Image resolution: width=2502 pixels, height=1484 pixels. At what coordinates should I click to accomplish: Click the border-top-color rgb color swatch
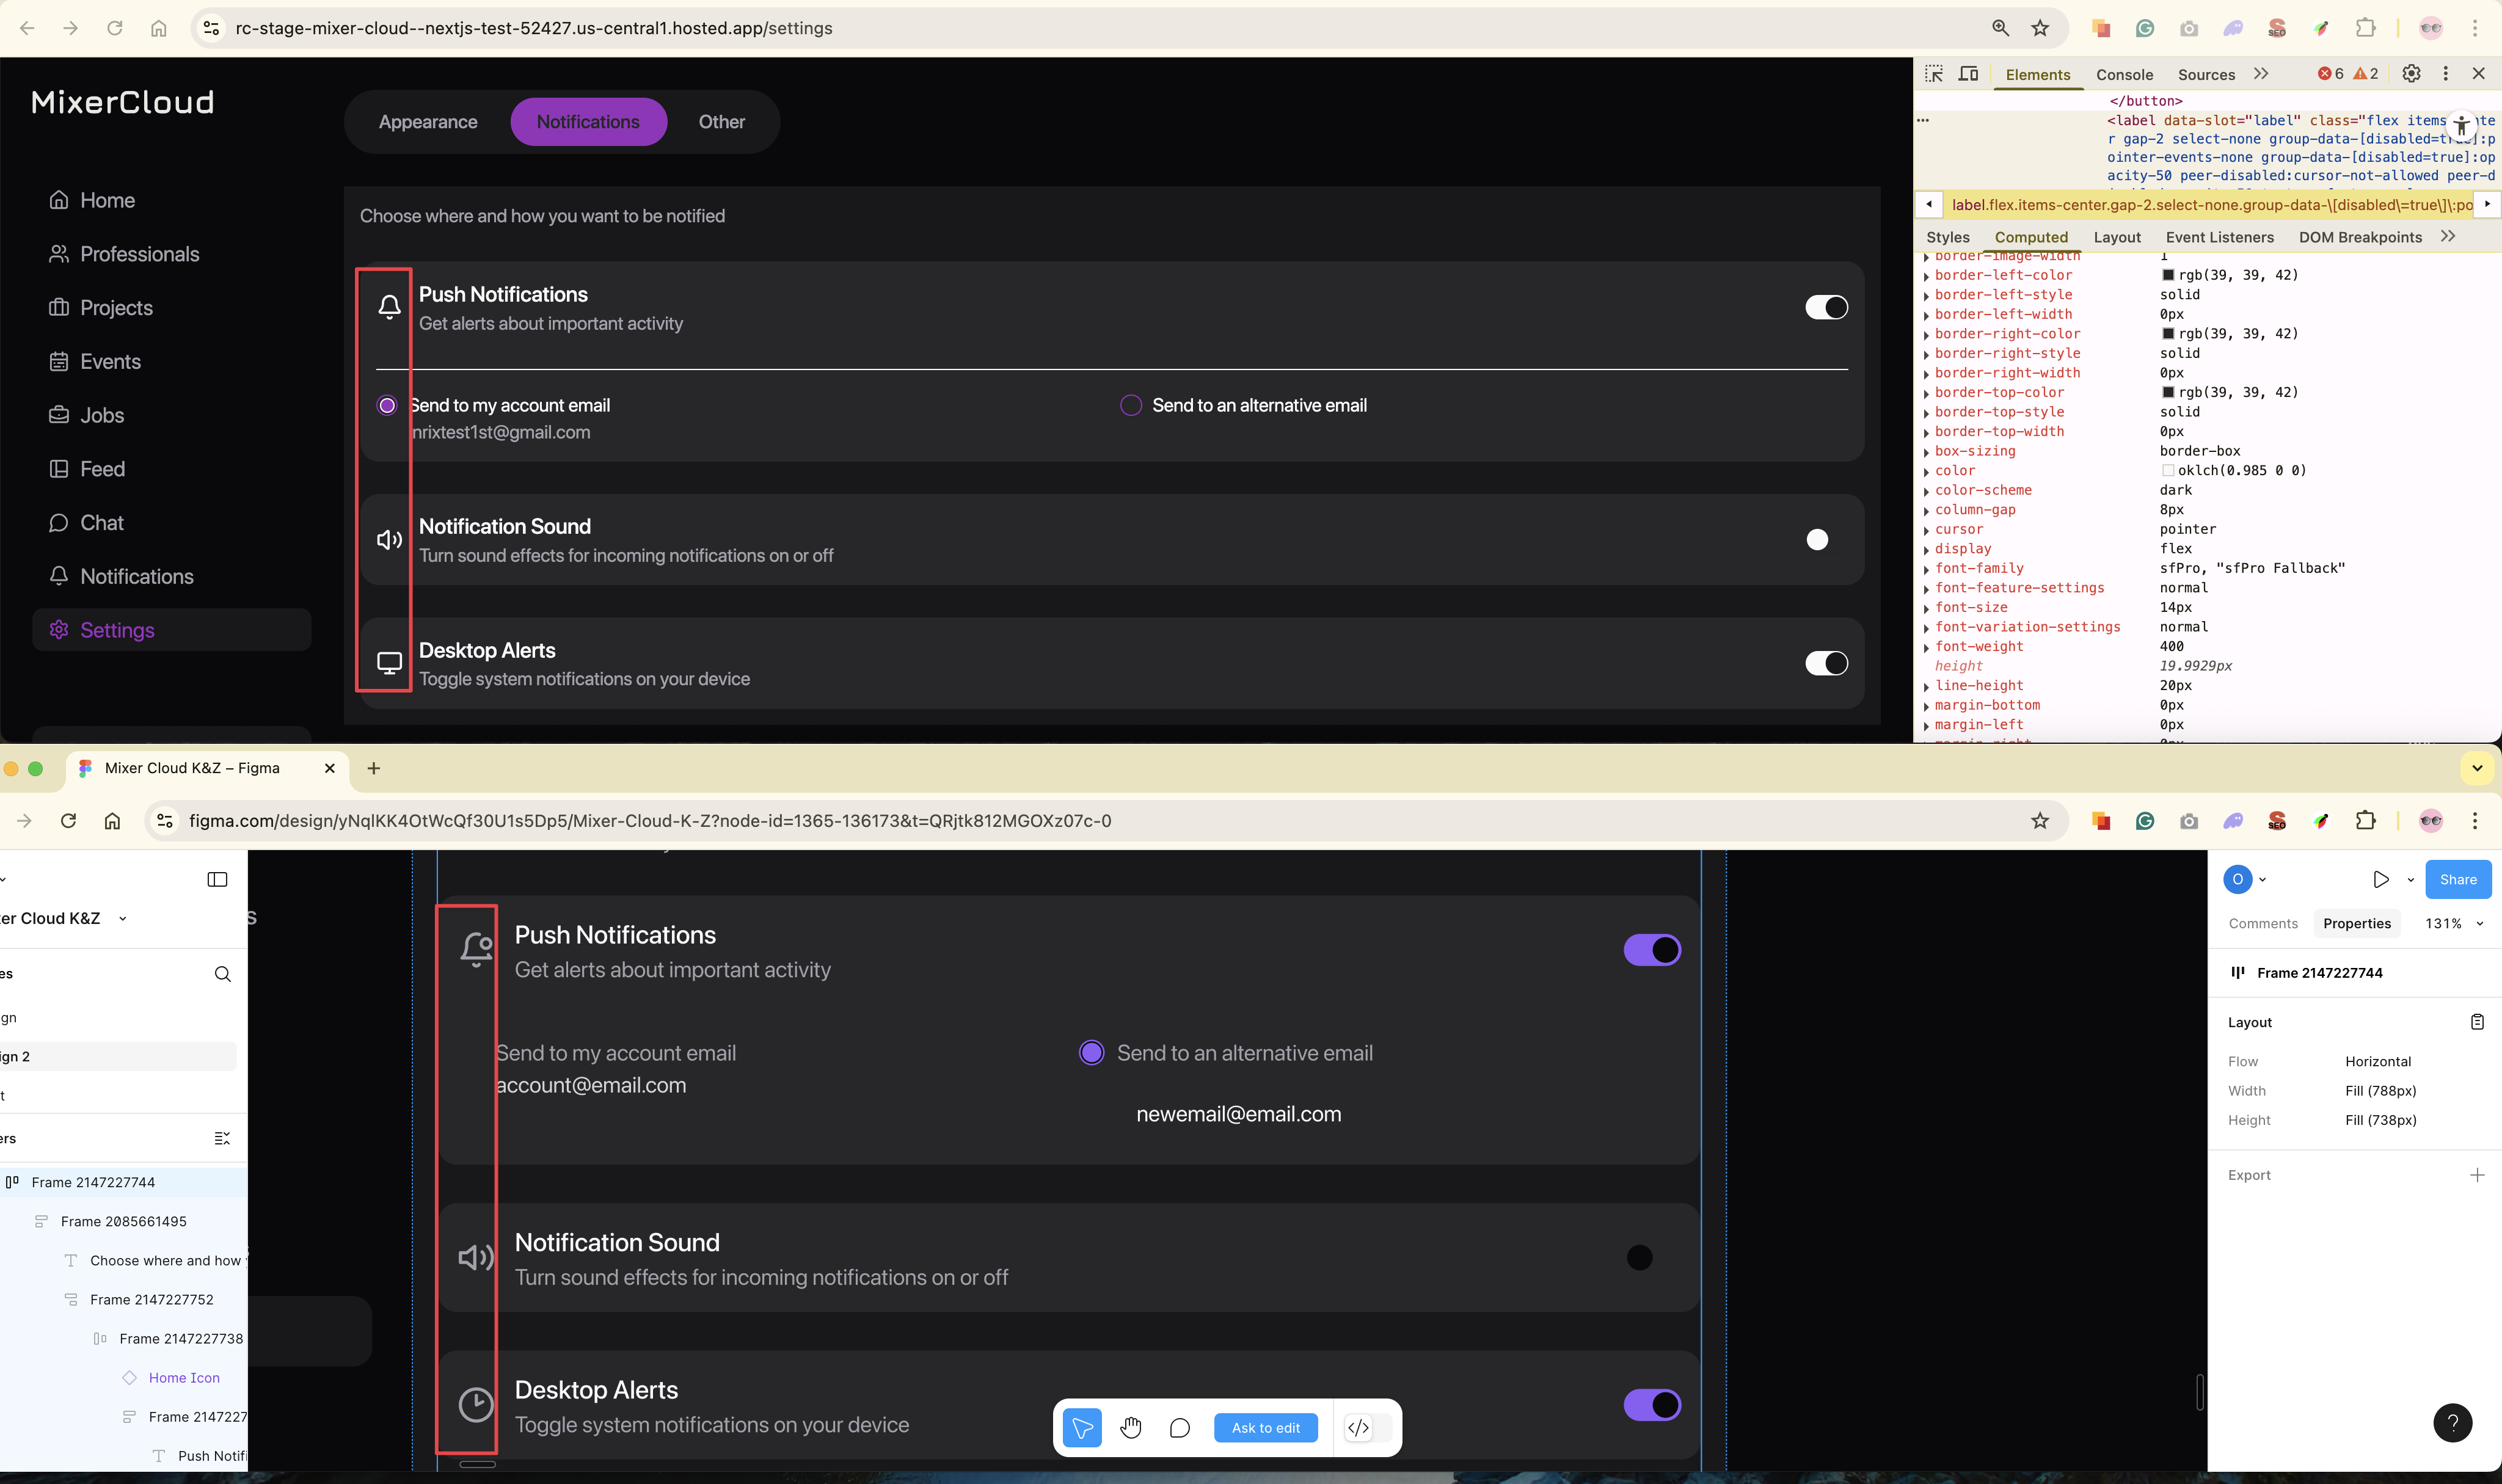point(2167,392)
